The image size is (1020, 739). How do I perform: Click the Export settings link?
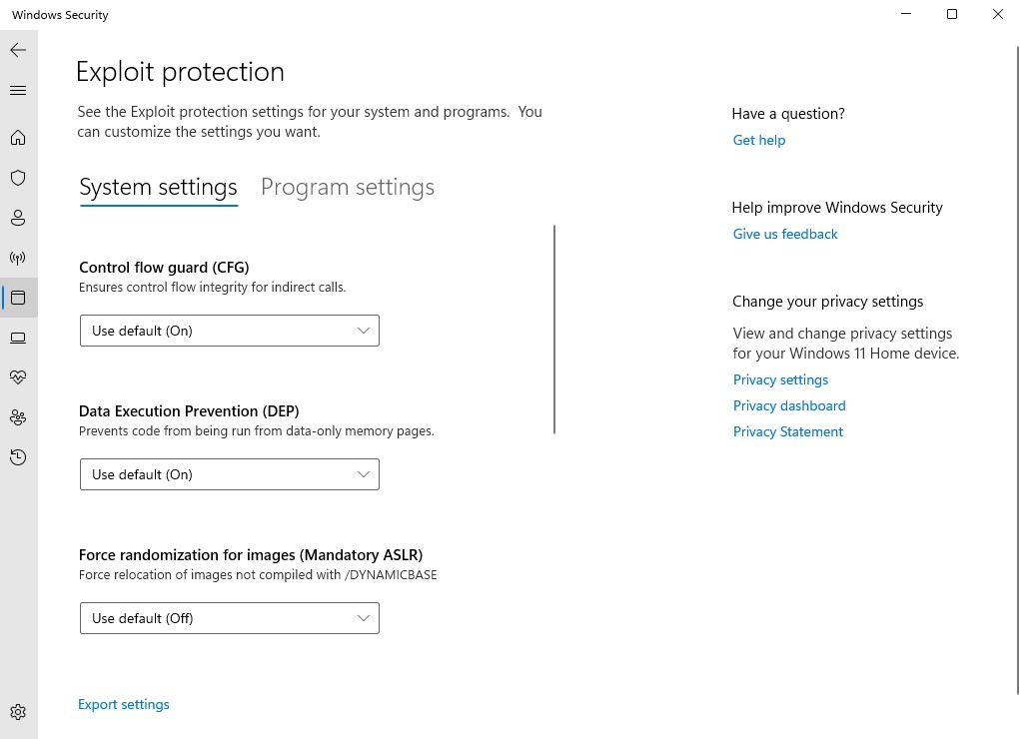[x=124, y=704]
